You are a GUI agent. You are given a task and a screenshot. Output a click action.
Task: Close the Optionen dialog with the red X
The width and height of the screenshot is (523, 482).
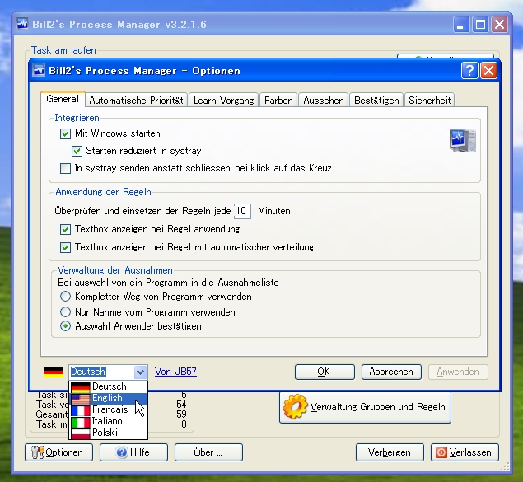point(488,71)
